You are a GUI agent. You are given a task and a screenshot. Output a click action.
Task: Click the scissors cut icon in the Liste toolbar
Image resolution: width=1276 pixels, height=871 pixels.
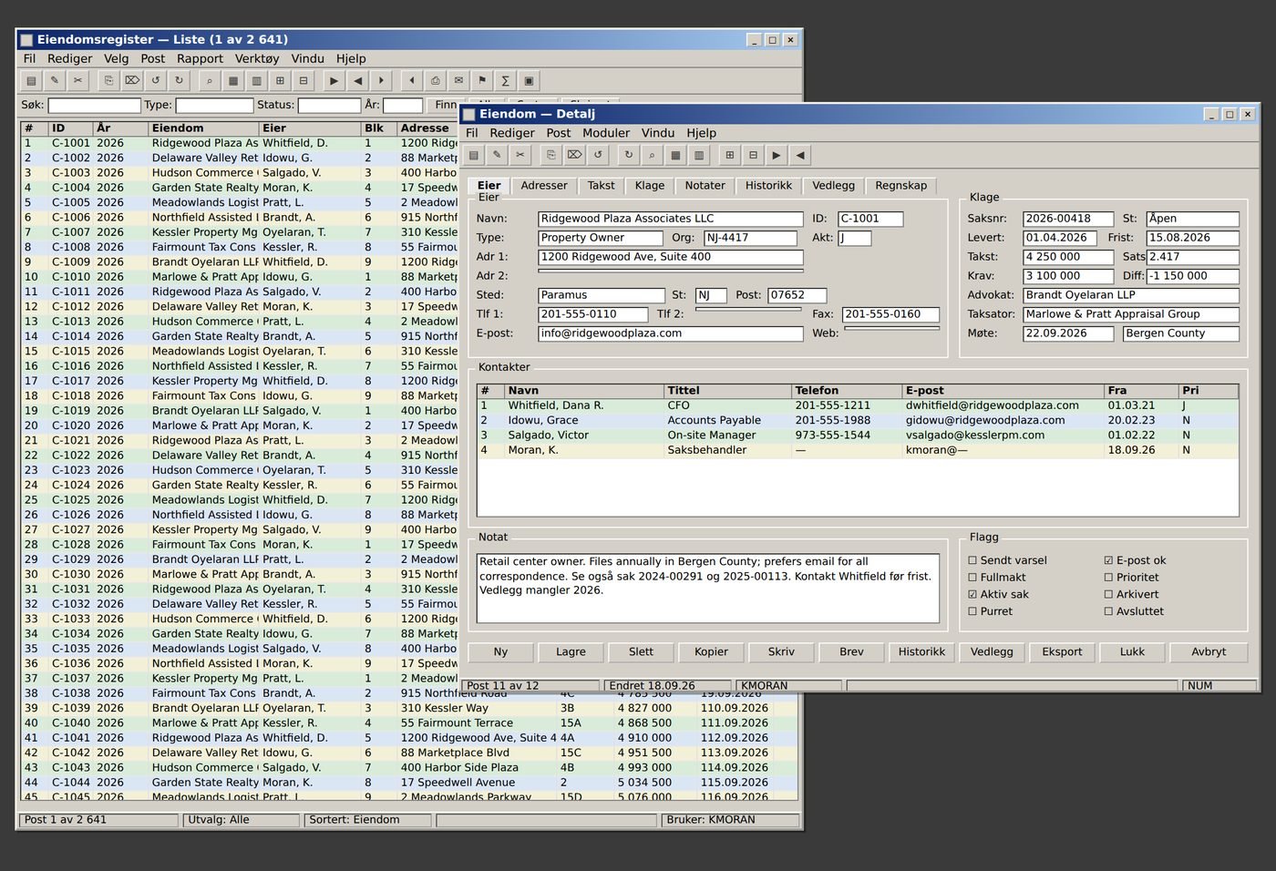coord(78,80)
